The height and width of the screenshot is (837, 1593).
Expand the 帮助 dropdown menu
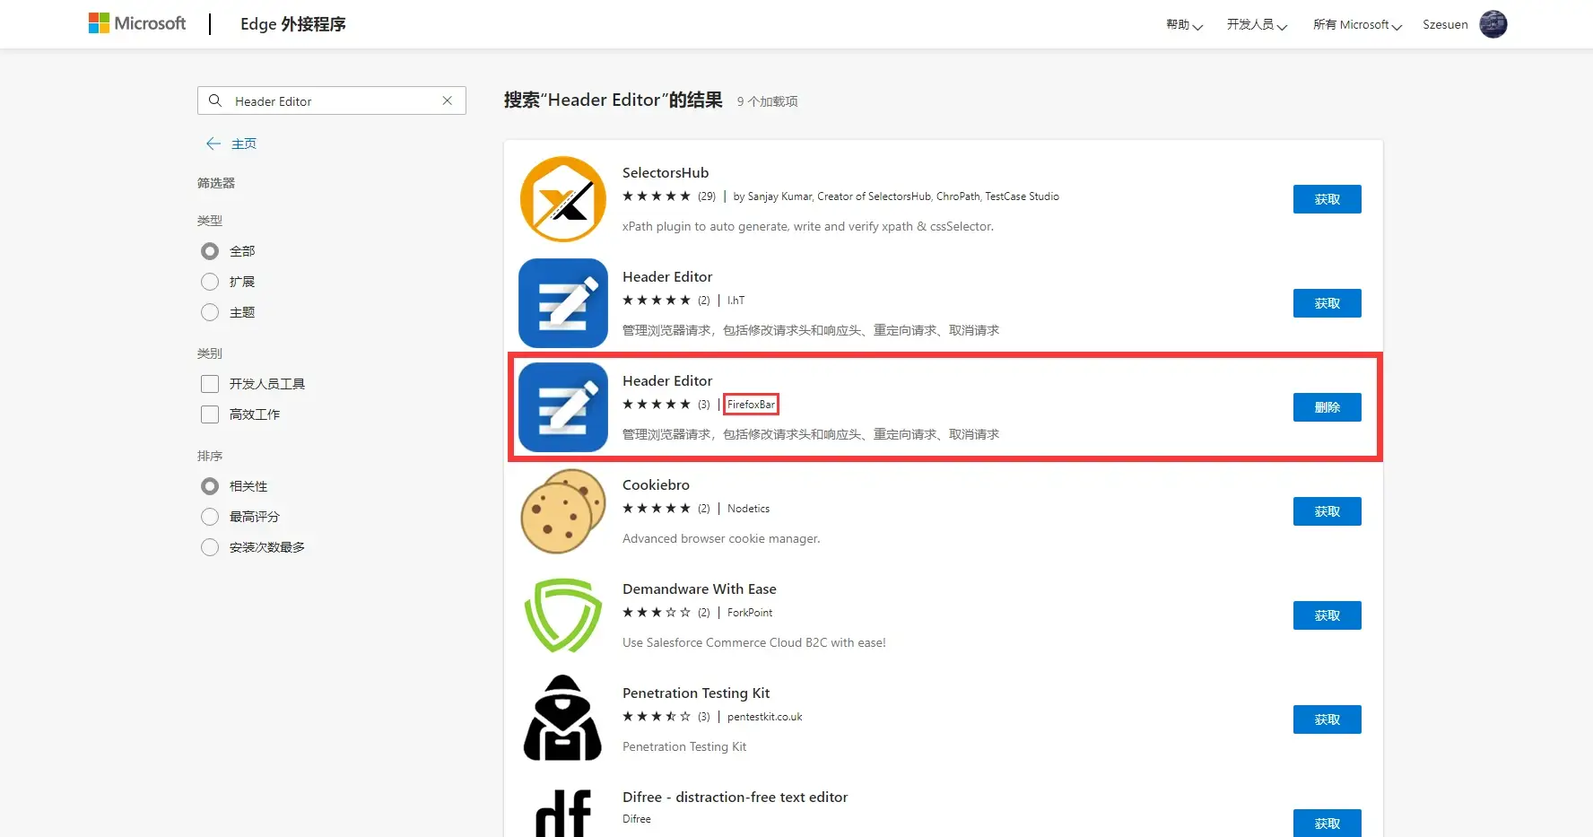click(x=1182, y=24)
